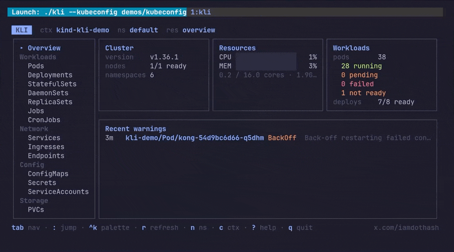Screen dimensions: 454x252
Task: Open Ingresses under Network
Action: click(46, 147)
